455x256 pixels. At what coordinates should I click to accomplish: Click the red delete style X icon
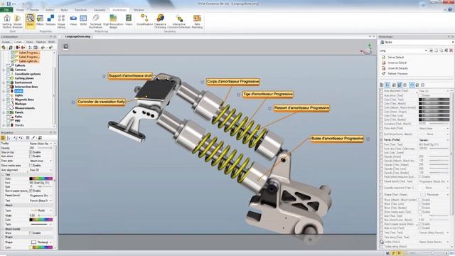coord(451,50)
